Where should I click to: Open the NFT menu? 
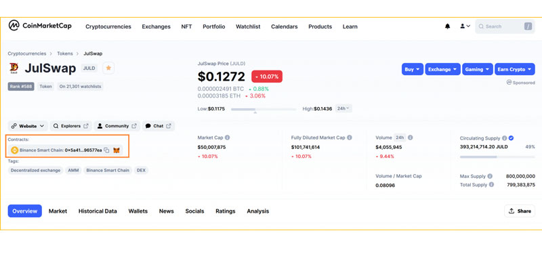(x=187, y=26)
